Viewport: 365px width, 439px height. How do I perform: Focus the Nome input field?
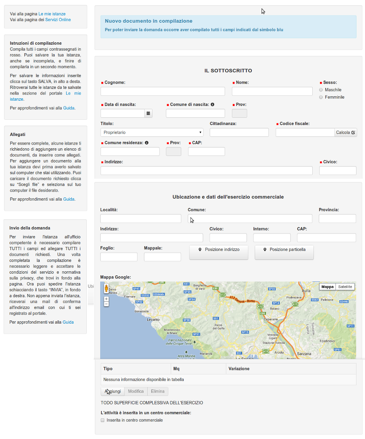(272, 91)
